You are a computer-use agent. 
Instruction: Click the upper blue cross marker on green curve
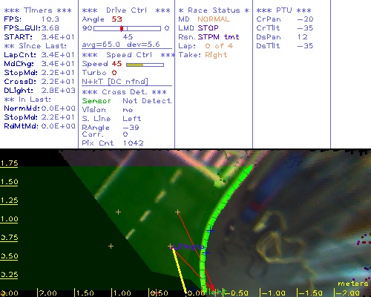211,231
